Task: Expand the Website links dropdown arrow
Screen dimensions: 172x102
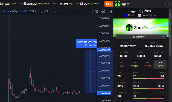Action: point(164,37)
